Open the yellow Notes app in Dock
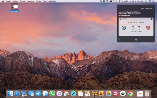Screen dimensions: 157x98 [80, 94]
